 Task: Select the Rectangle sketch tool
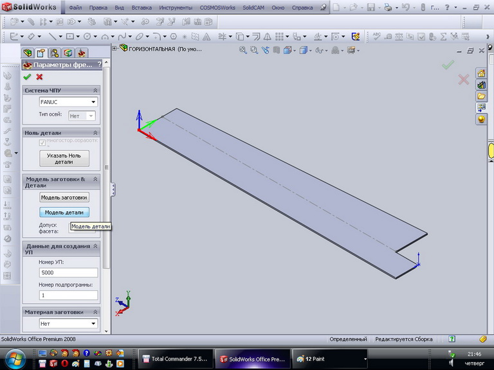70,37
